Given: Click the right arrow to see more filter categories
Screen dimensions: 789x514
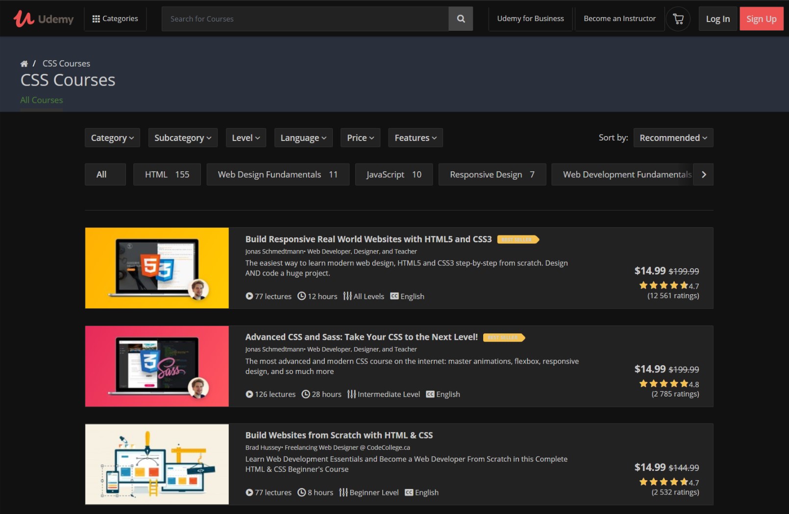Looking at the screenshot, I should (x=704, y=174).
